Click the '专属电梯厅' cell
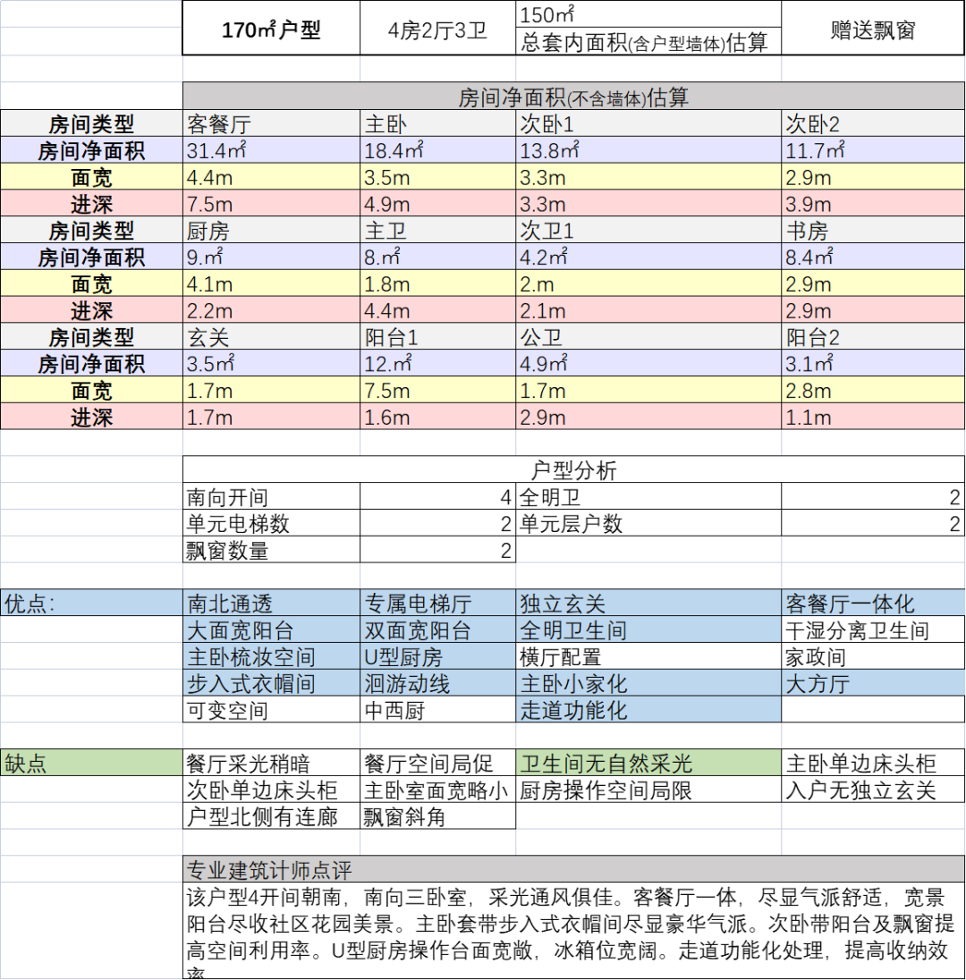The image size is (966, 980). tap(437, 604)
